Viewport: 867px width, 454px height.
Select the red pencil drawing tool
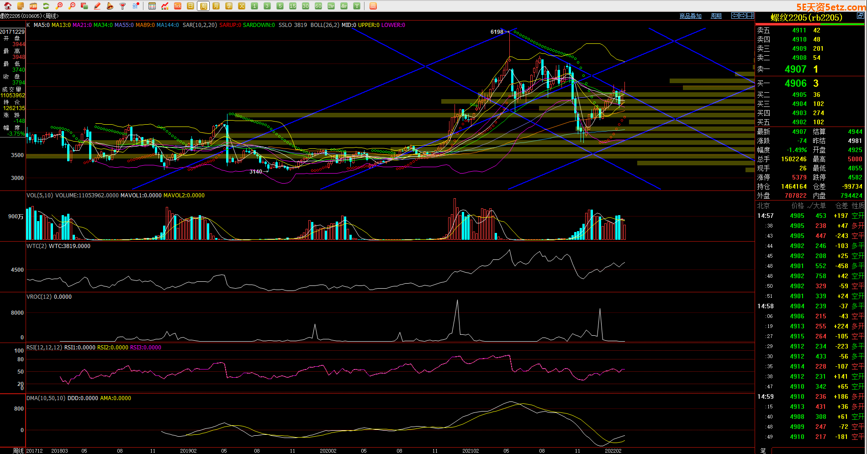(x=97, y=6)
